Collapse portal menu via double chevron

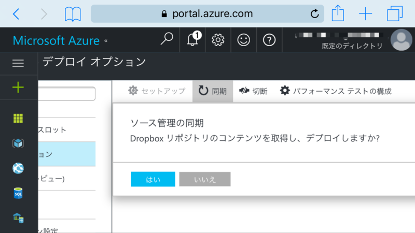106,41
